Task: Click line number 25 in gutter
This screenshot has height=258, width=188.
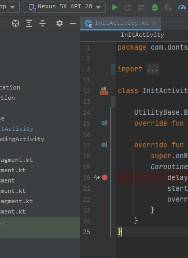Action: [86, 232]
